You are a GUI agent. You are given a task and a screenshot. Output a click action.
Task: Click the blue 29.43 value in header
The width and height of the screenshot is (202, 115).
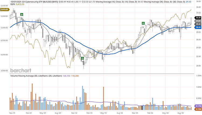[189, 2]
